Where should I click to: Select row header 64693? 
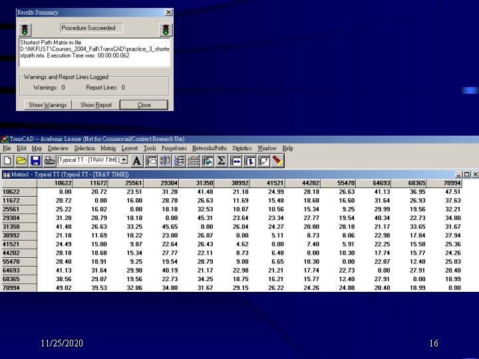coord(19,271)
